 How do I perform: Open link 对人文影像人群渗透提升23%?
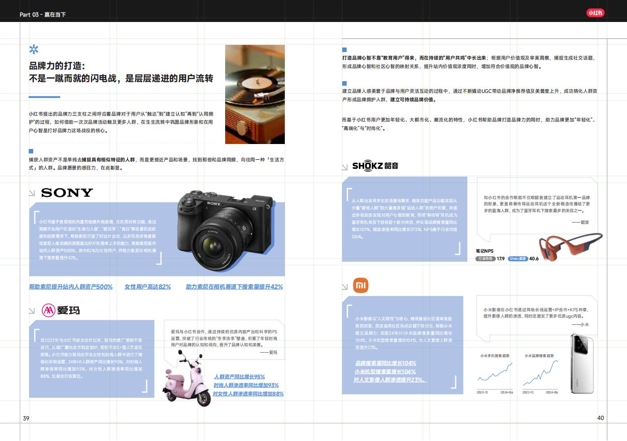coord(390,380)
